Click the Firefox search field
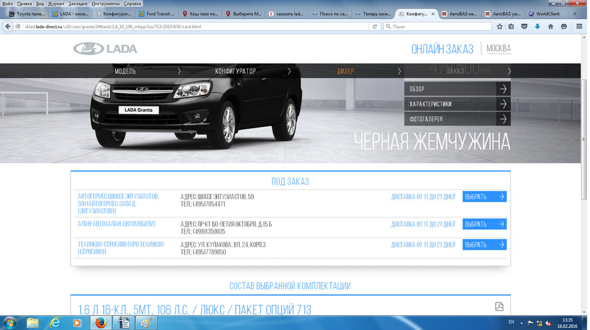 (x=438, y=27)
